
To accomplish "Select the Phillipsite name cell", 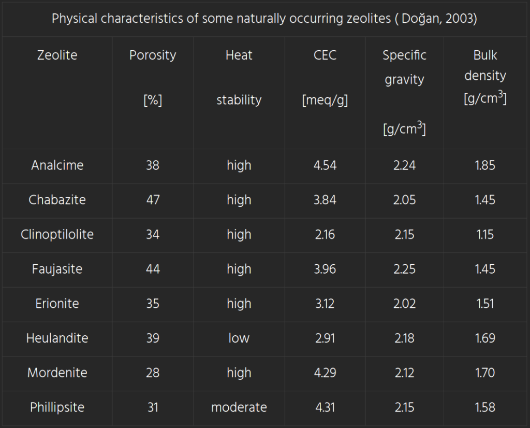I will tap(57, 407).
